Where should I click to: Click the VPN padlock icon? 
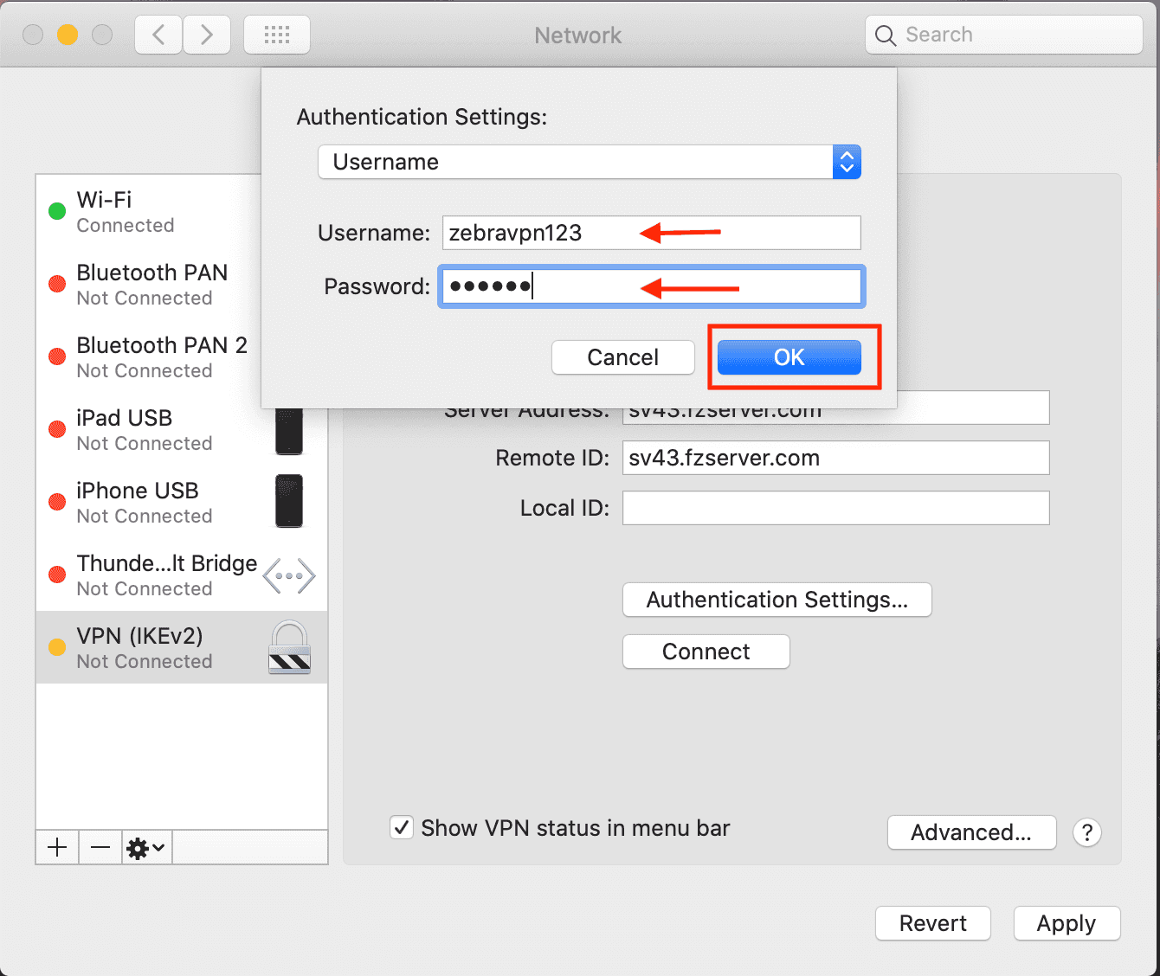point(289,647)
